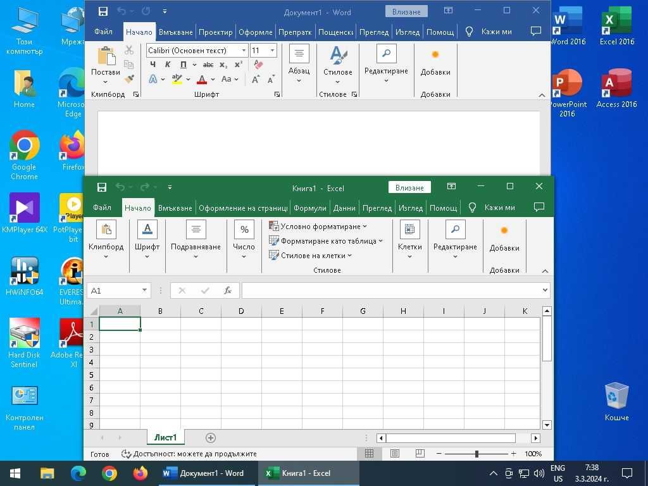This screenshot has width=648, height=486.
Task: Switch to the Формули tab in Excel
Action: [x=310, y=208]
